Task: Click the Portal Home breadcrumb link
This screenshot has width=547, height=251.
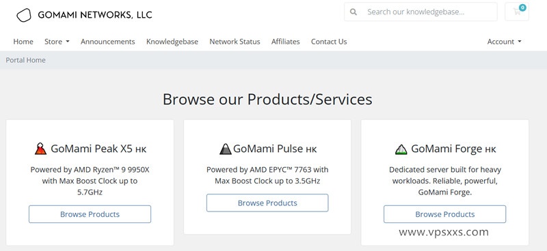Action: tap(25, 60)
